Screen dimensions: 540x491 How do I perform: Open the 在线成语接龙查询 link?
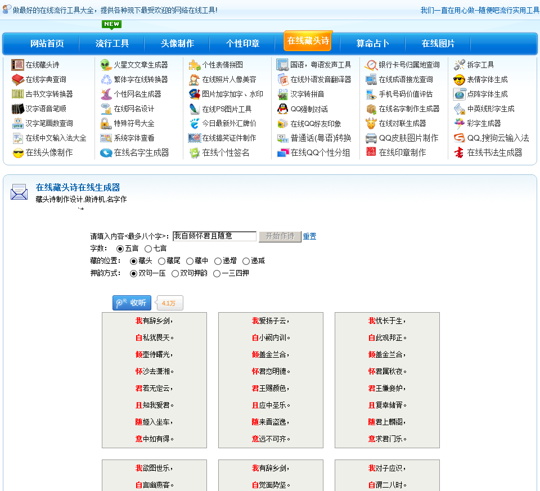click(x=406, y=79)
